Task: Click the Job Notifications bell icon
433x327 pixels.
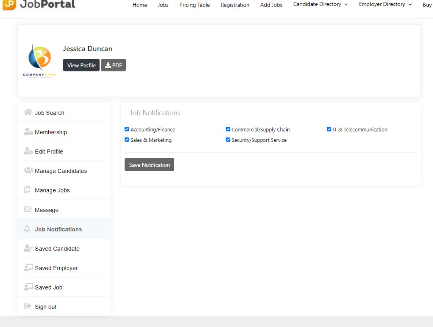Action: coord(27,229)
